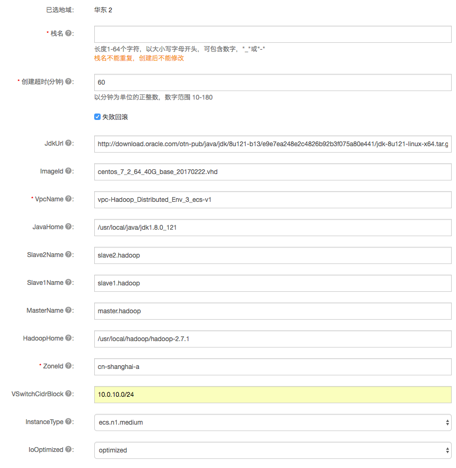Click the highlighted VSwitchCidrBlock input
Screen dimensions: 456x468
click(x=272, y=395)
